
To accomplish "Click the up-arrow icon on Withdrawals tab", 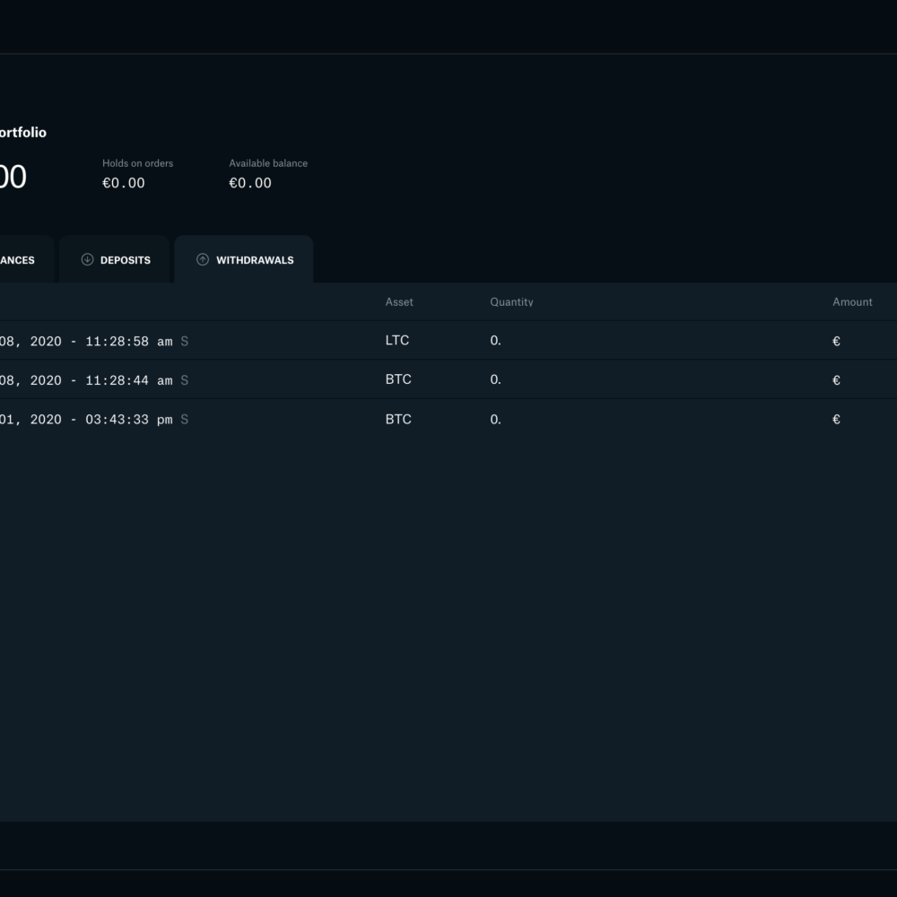I will tap(203, 260).
